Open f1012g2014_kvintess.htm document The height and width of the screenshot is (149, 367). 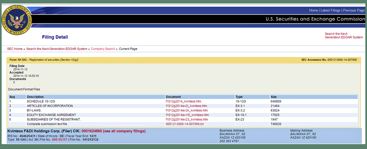183,101
